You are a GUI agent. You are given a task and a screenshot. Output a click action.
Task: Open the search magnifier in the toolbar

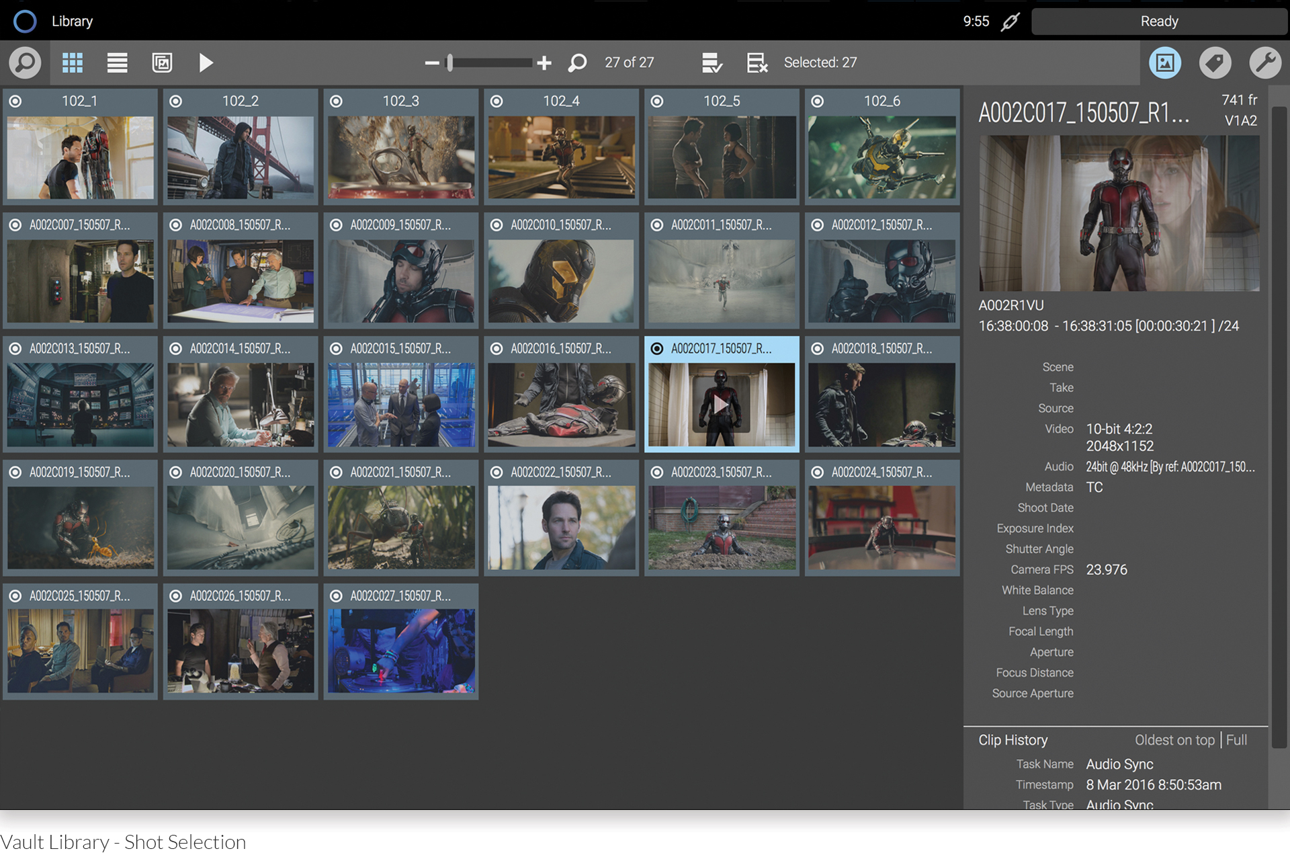tap(25, 63)
